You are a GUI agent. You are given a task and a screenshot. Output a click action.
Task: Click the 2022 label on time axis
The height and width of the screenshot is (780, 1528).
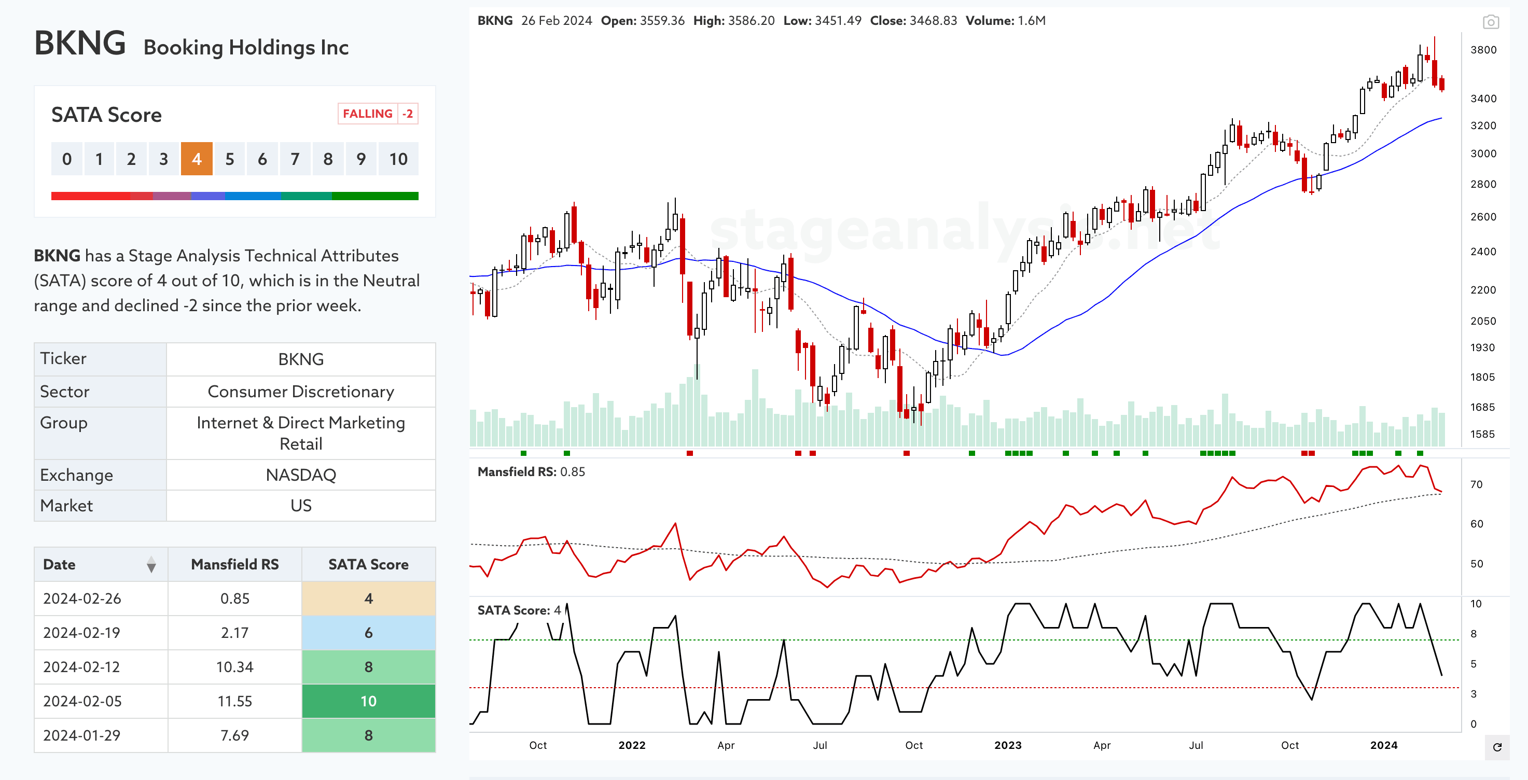tap(632, 745)
